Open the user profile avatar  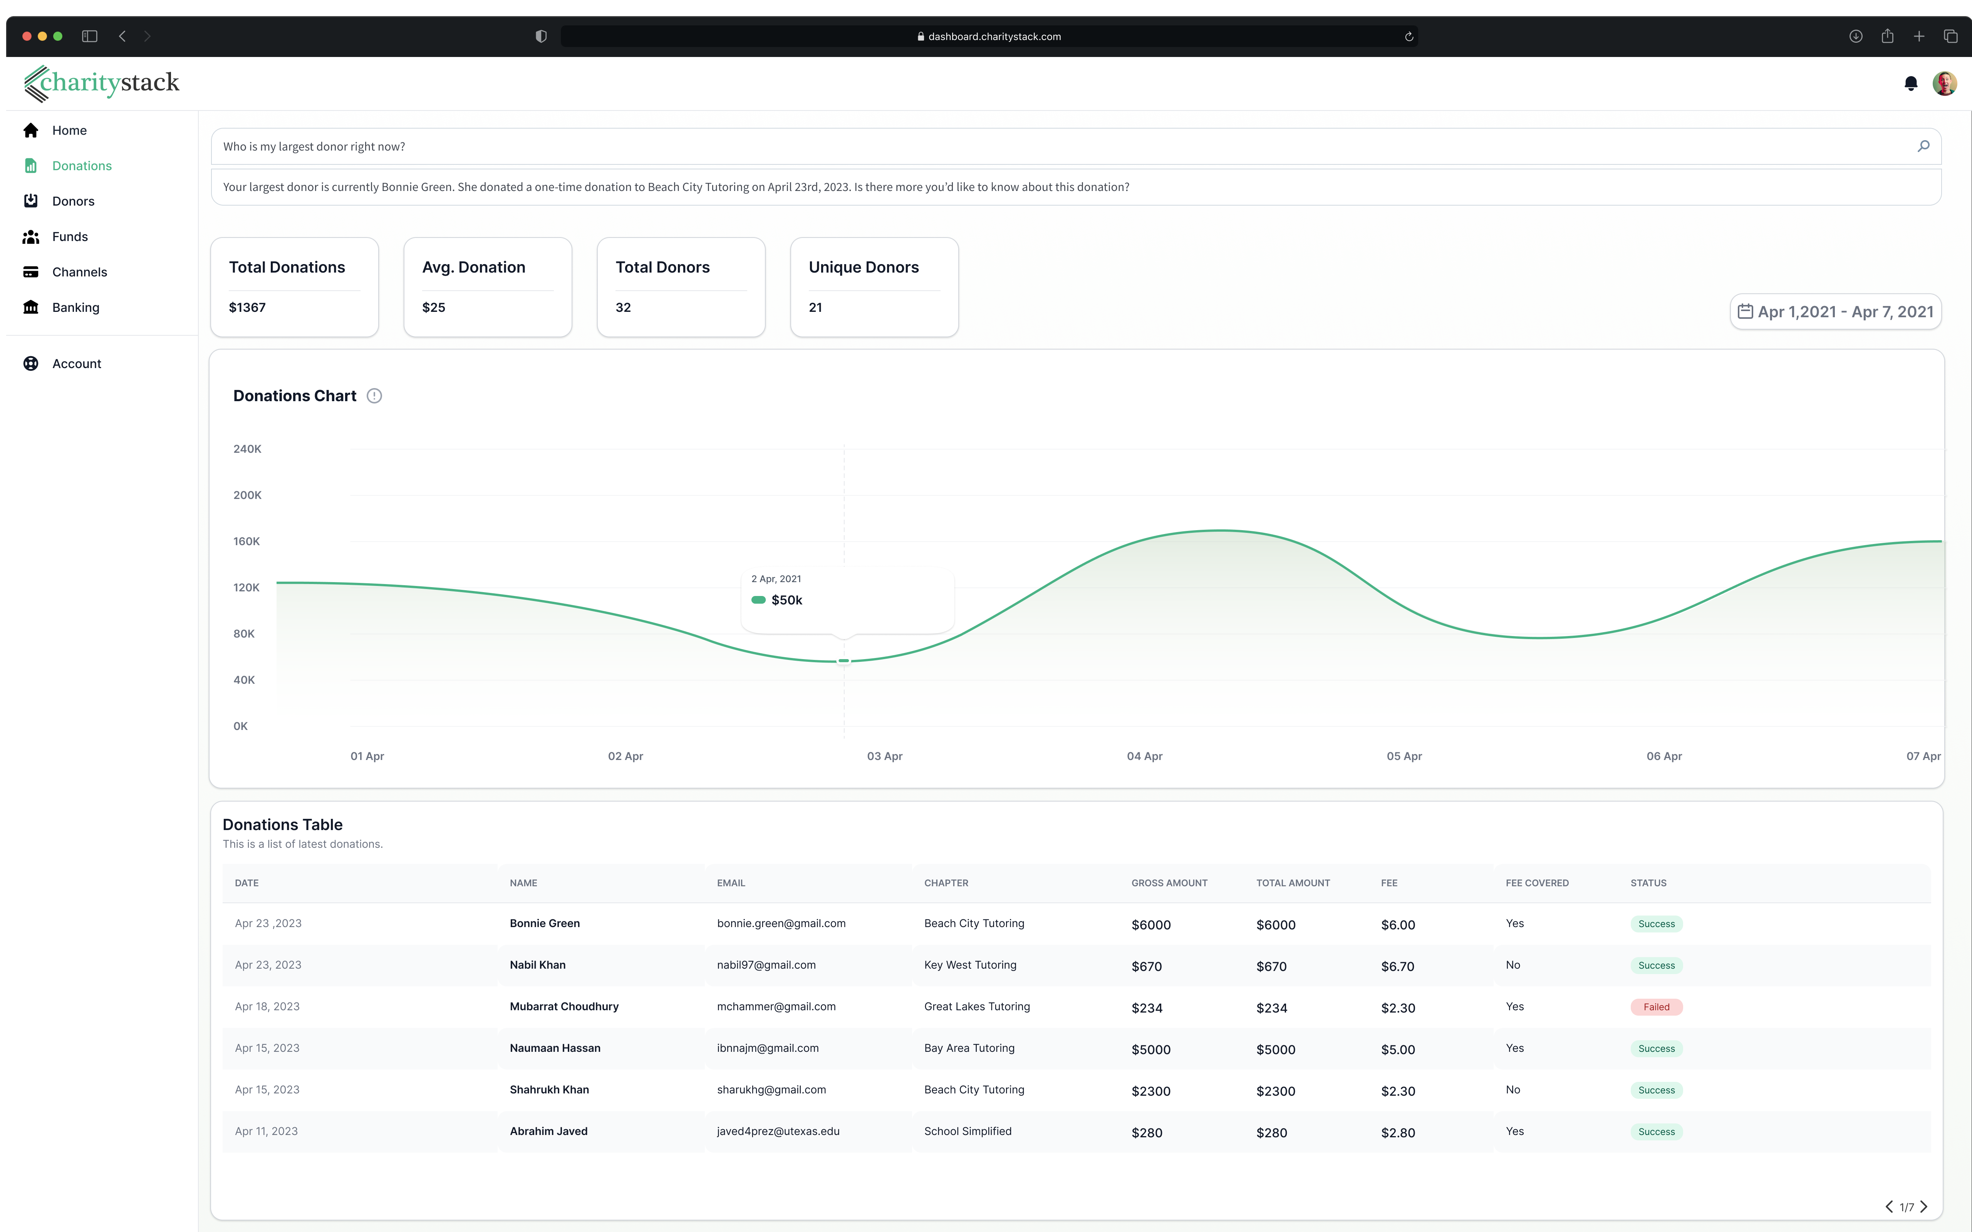[x=1944, y=83]
